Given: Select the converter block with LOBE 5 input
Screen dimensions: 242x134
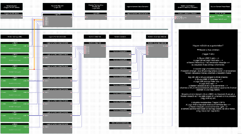Looking at the screenshot, I should [57, 93].
